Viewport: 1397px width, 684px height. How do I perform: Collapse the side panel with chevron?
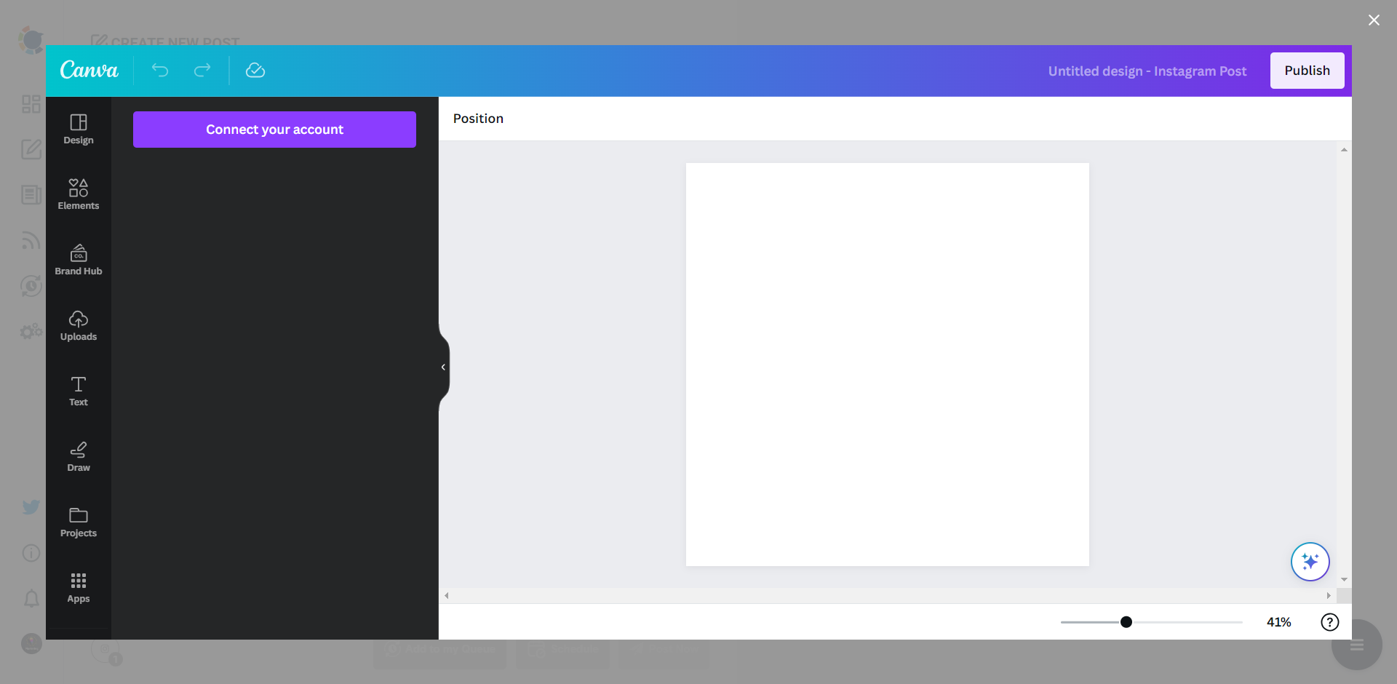[x=443, y=367]
